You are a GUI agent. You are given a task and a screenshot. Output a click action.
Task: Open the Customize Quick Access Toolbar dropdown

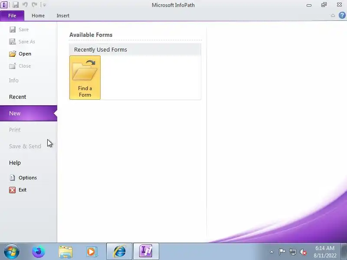point(44,5)
